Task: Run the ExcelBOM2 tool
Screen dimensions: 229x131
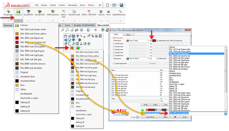Action: click(40, 13)
